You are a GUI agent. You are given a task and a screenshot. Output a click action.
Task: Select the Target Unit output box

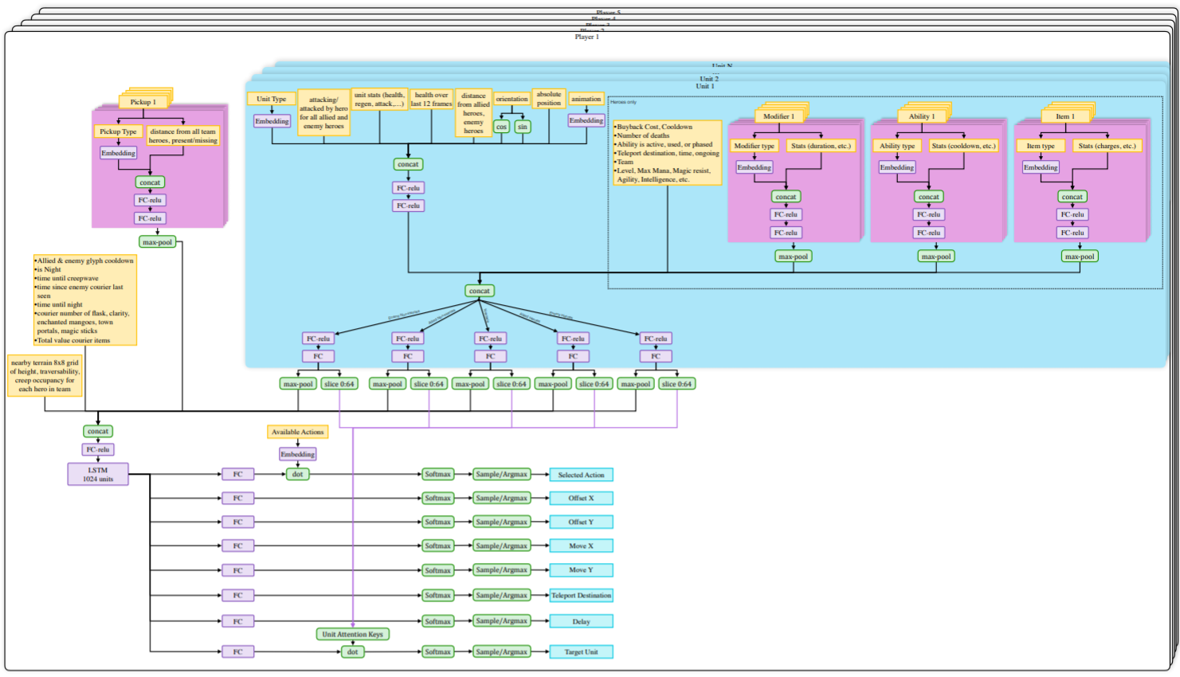(x=581, y=652)
